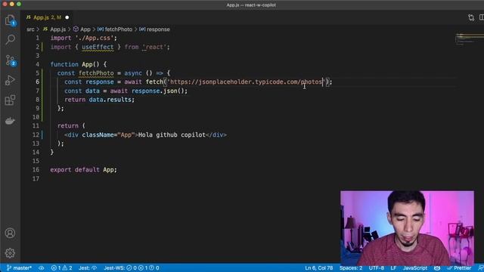Click Hola github copilot text

point(172,134)
